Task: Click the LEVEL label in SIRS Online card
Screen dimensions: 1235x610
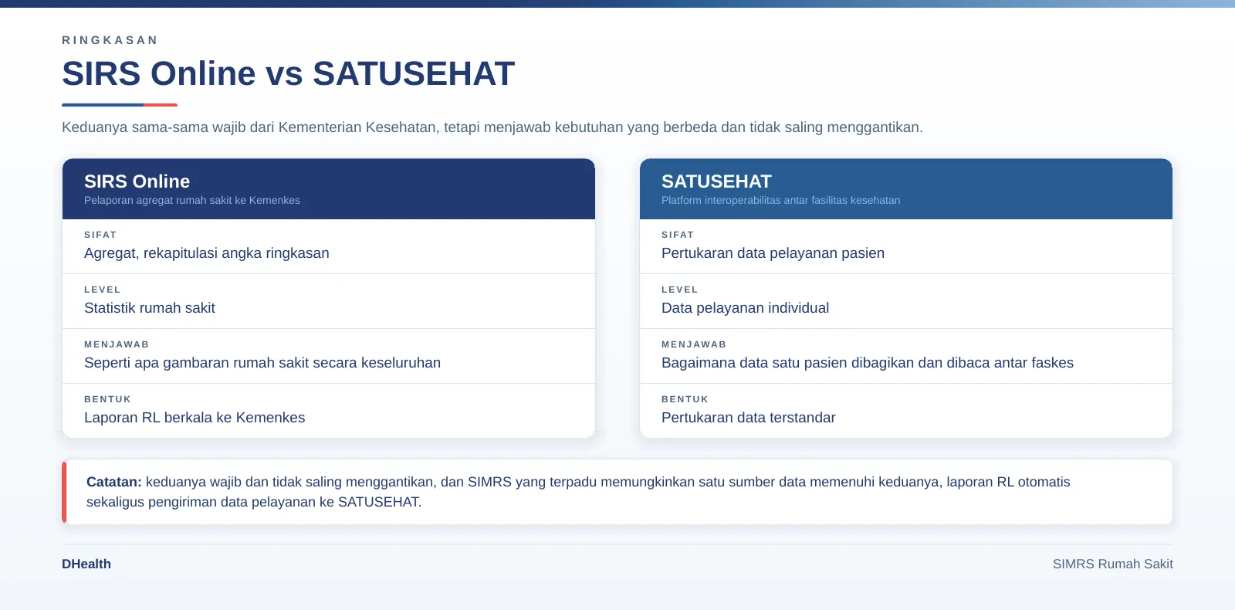Action: (103, 290)
